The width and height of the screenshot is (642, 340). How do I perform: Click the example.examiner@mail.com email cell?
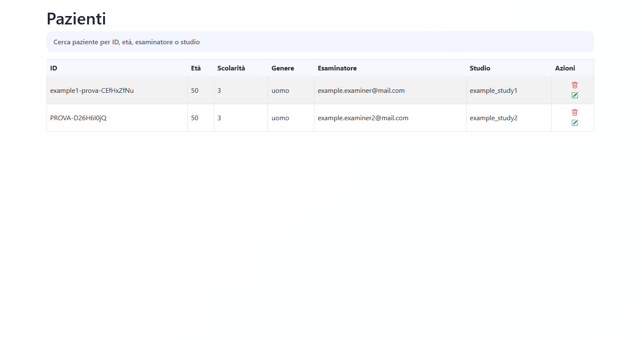point(361,91)
